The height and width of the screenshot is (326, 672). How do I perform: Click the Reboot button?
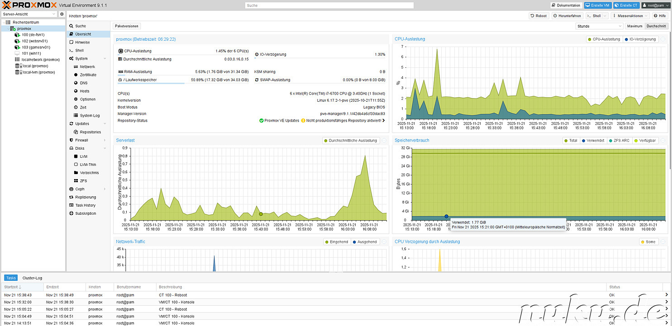[x=539, y=16]
